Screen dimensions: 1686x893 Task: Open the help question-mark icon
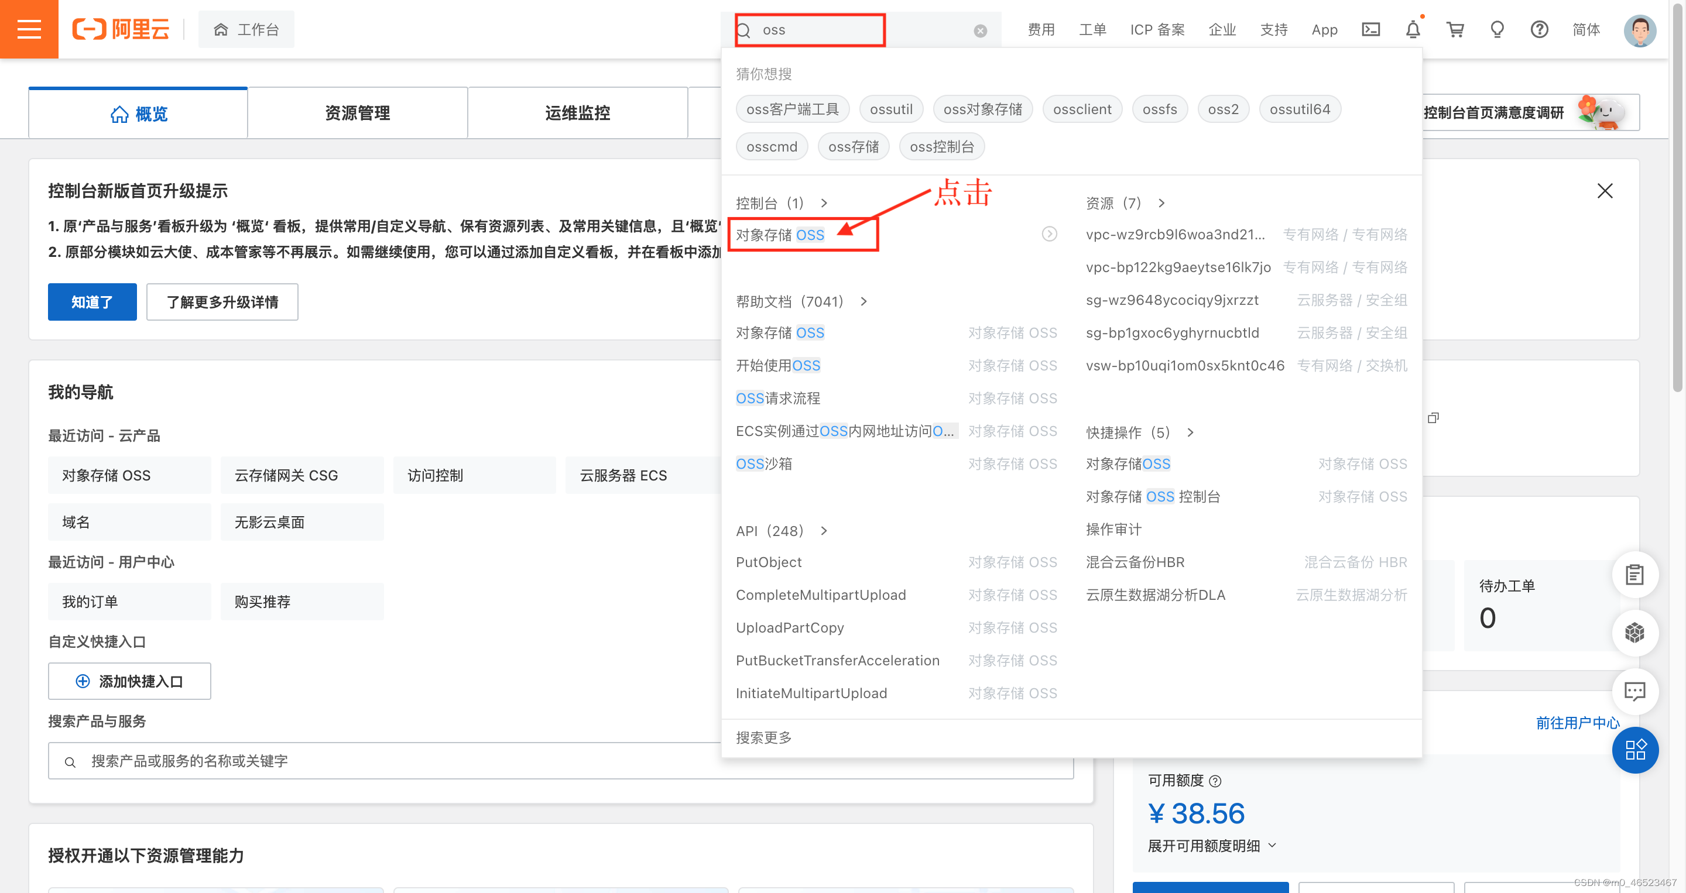pyautogui.click(x=1538, y=29)
